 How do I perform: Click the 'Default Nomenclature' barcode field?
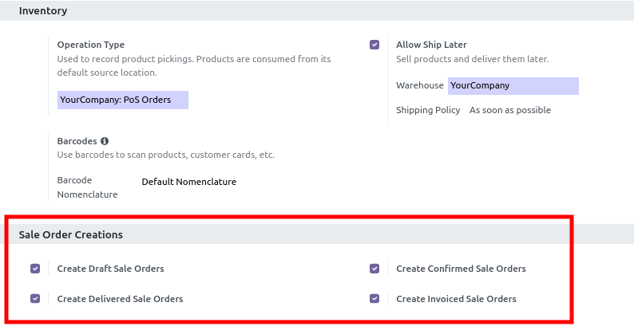[x=189, y=182]
